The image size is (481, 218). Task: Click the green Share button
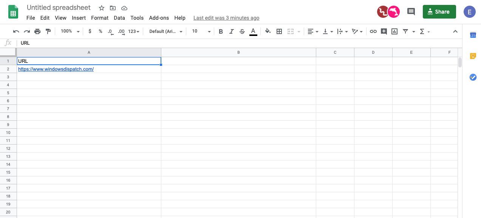click(x=439, y=12)
